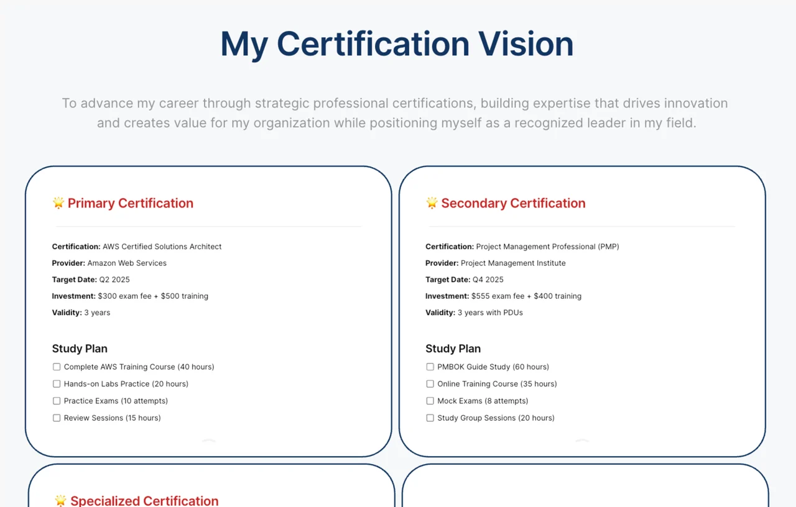Image resolution: width=796 pixels, height=507 pixels.
Task: Click Study Plan heading in Secondary card
Action: 453,349
